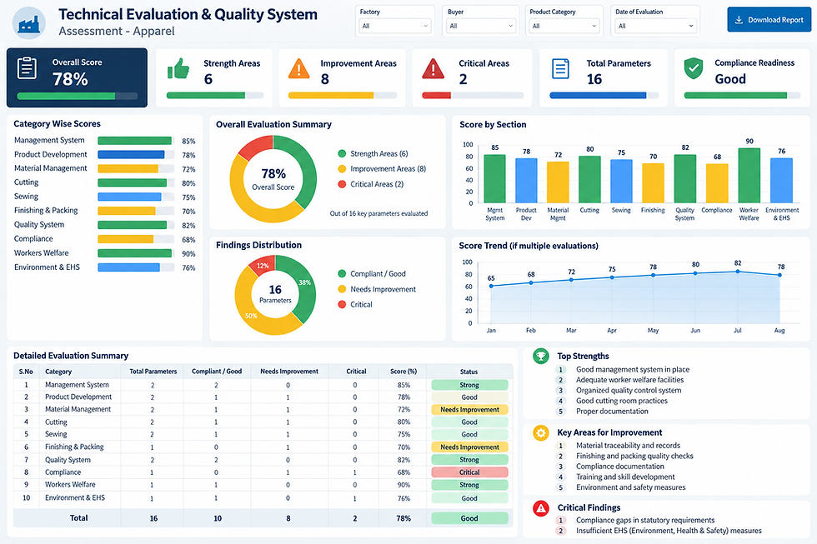Click the Critical Areas (2) legend dot
This screenshot has height=544, width=817.
pos(342,184)
